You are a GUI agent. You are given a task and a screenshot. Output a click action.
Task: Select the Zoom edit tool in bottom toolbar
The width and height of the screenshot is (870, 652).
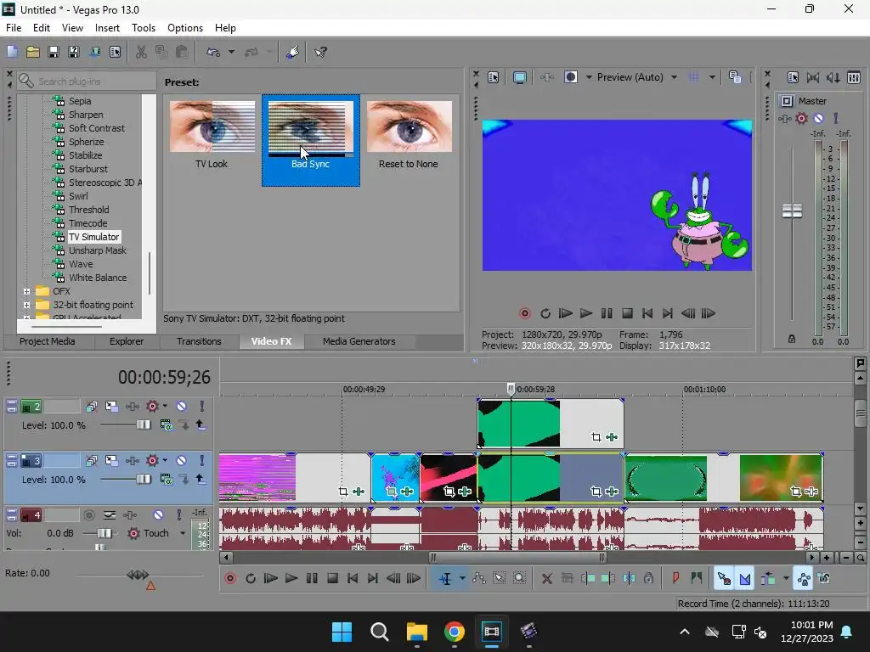click(x=519, y=579)
